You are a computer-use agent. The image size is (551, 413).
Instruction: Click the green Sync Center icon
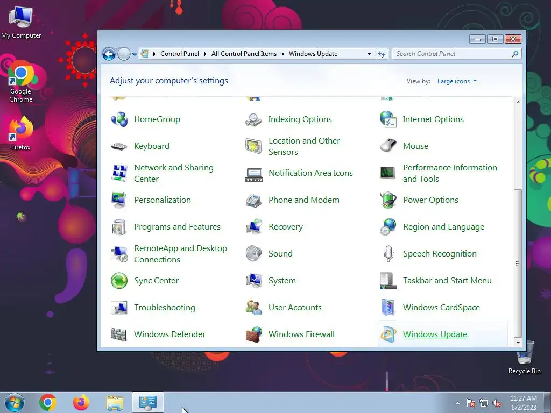[119, 281]
